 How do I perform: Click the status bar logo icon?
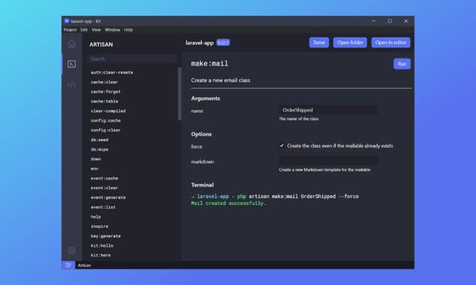point(68,265)
